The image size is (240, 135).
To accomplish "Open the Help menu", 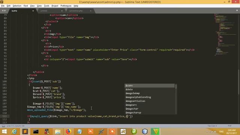I will (x=76, y=6).
